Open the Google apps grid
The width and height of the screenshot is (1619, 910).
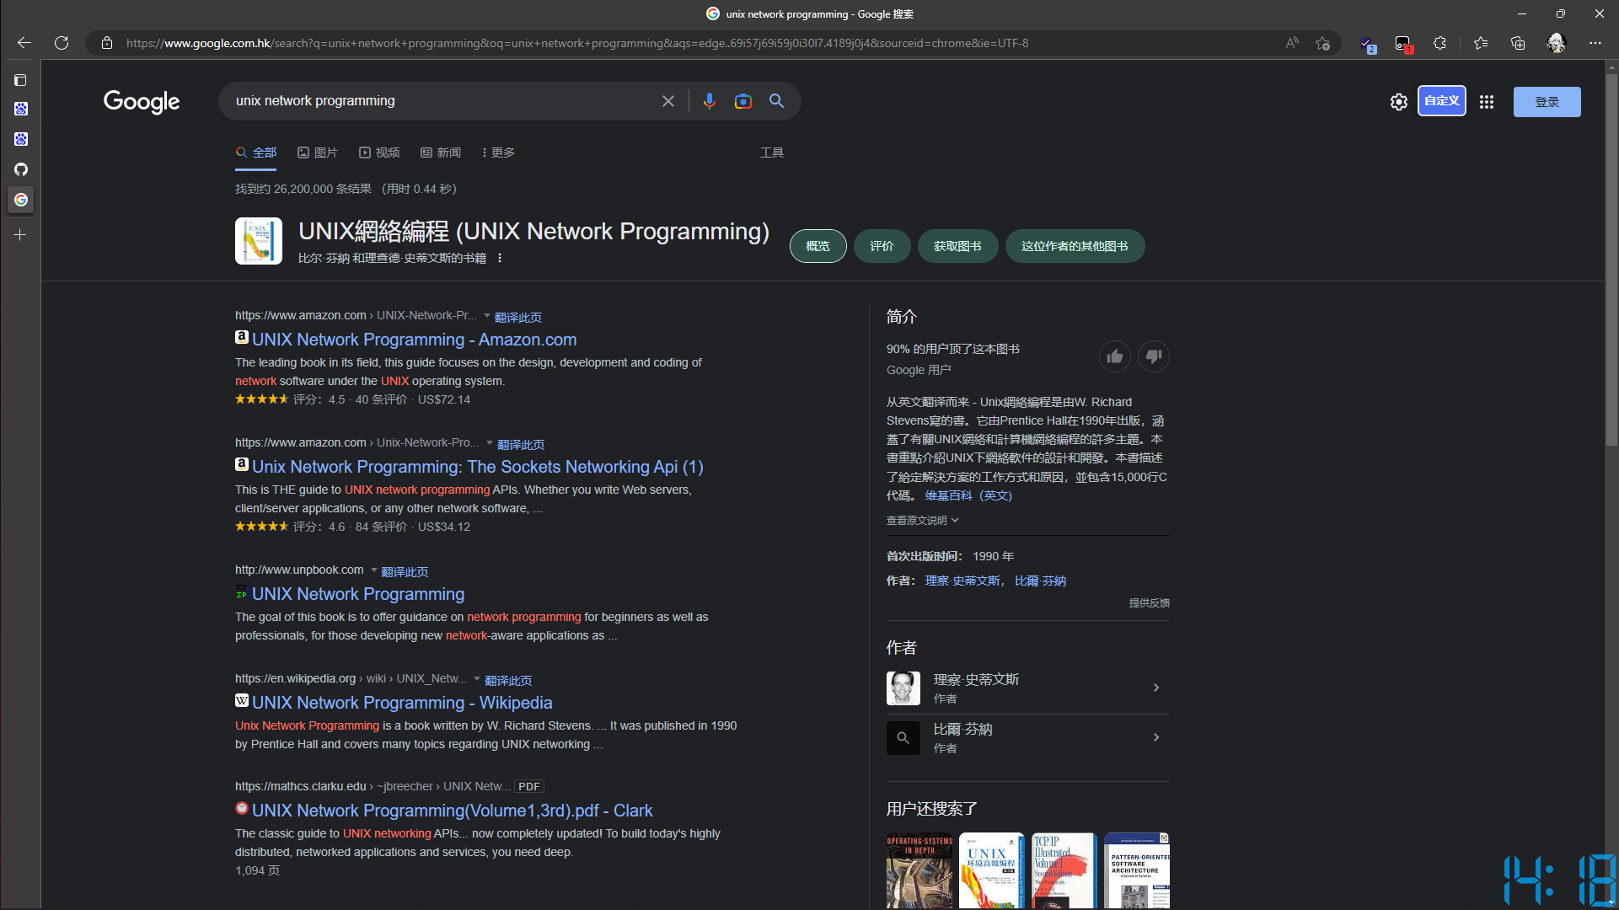point(1486,101)
